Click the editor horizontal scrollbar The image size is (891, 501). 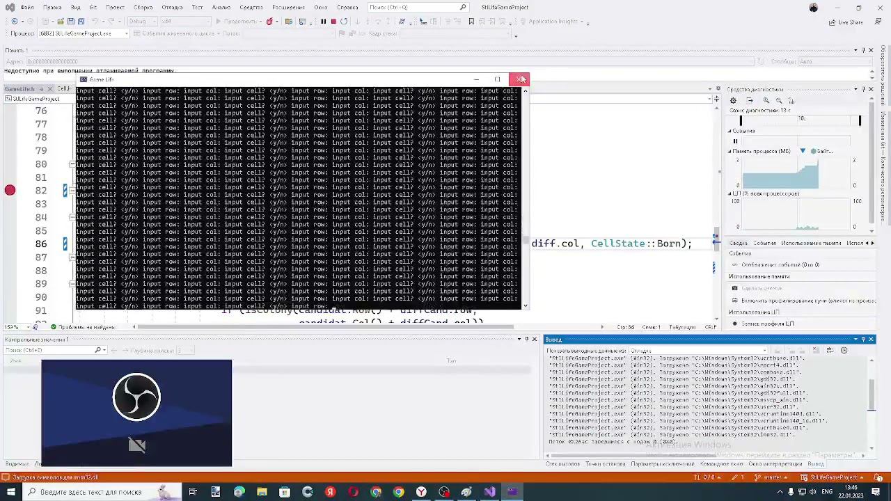pyautogui.click(x=325, y=327)
